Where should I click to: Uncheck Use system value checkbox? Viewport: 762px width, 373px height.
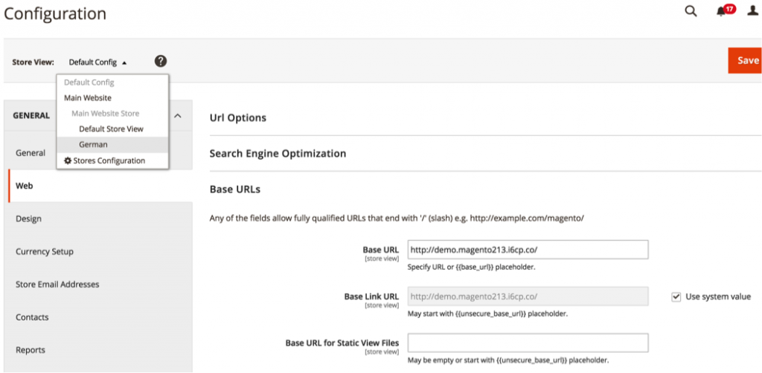(x=676, y=296)
